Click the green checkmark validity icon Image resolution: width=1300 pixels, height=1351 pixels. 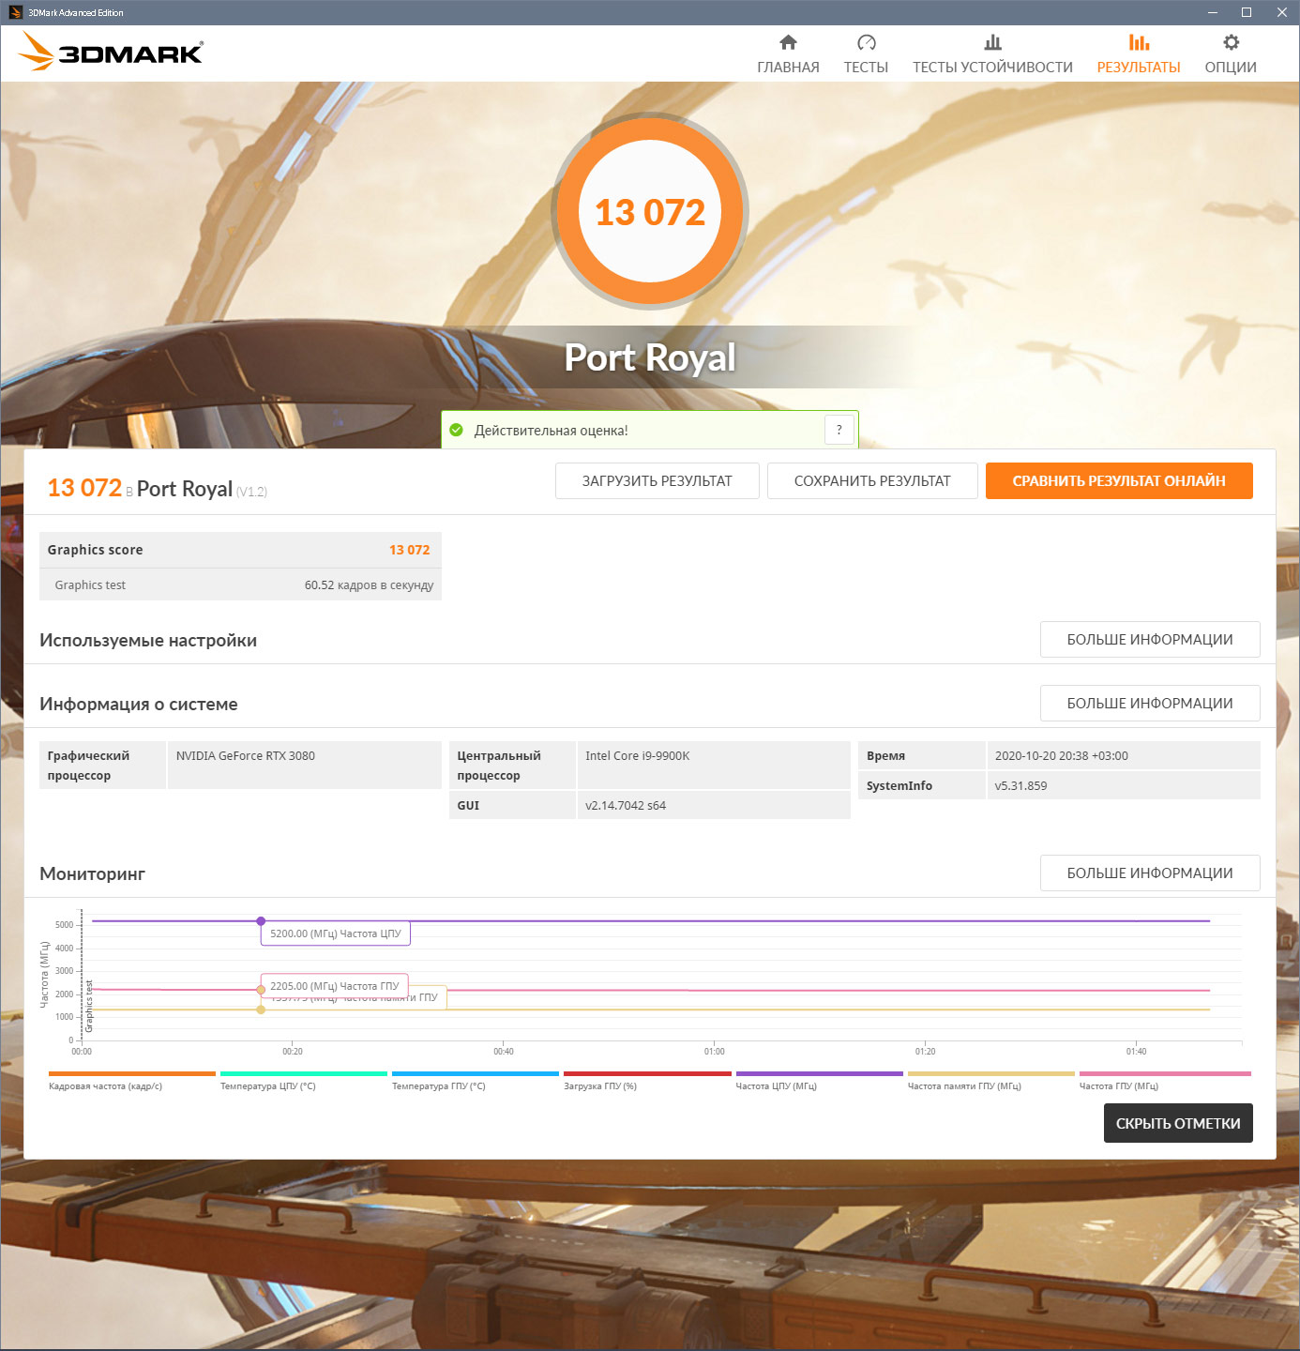[x=457, y=430]
